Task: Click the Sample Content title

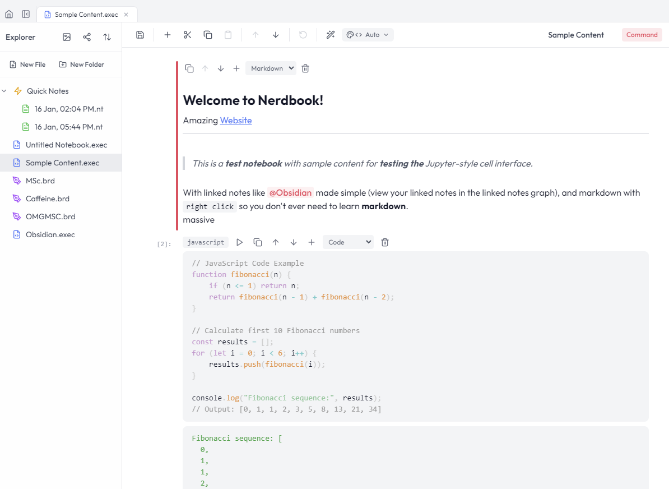Action: (x=575, y=35)
